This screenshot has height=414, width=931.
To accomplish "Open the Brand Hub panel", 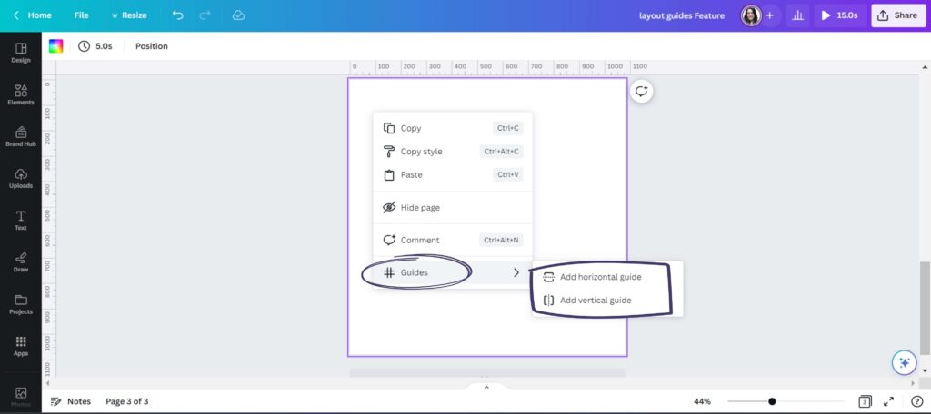I will tap(21, 136).
